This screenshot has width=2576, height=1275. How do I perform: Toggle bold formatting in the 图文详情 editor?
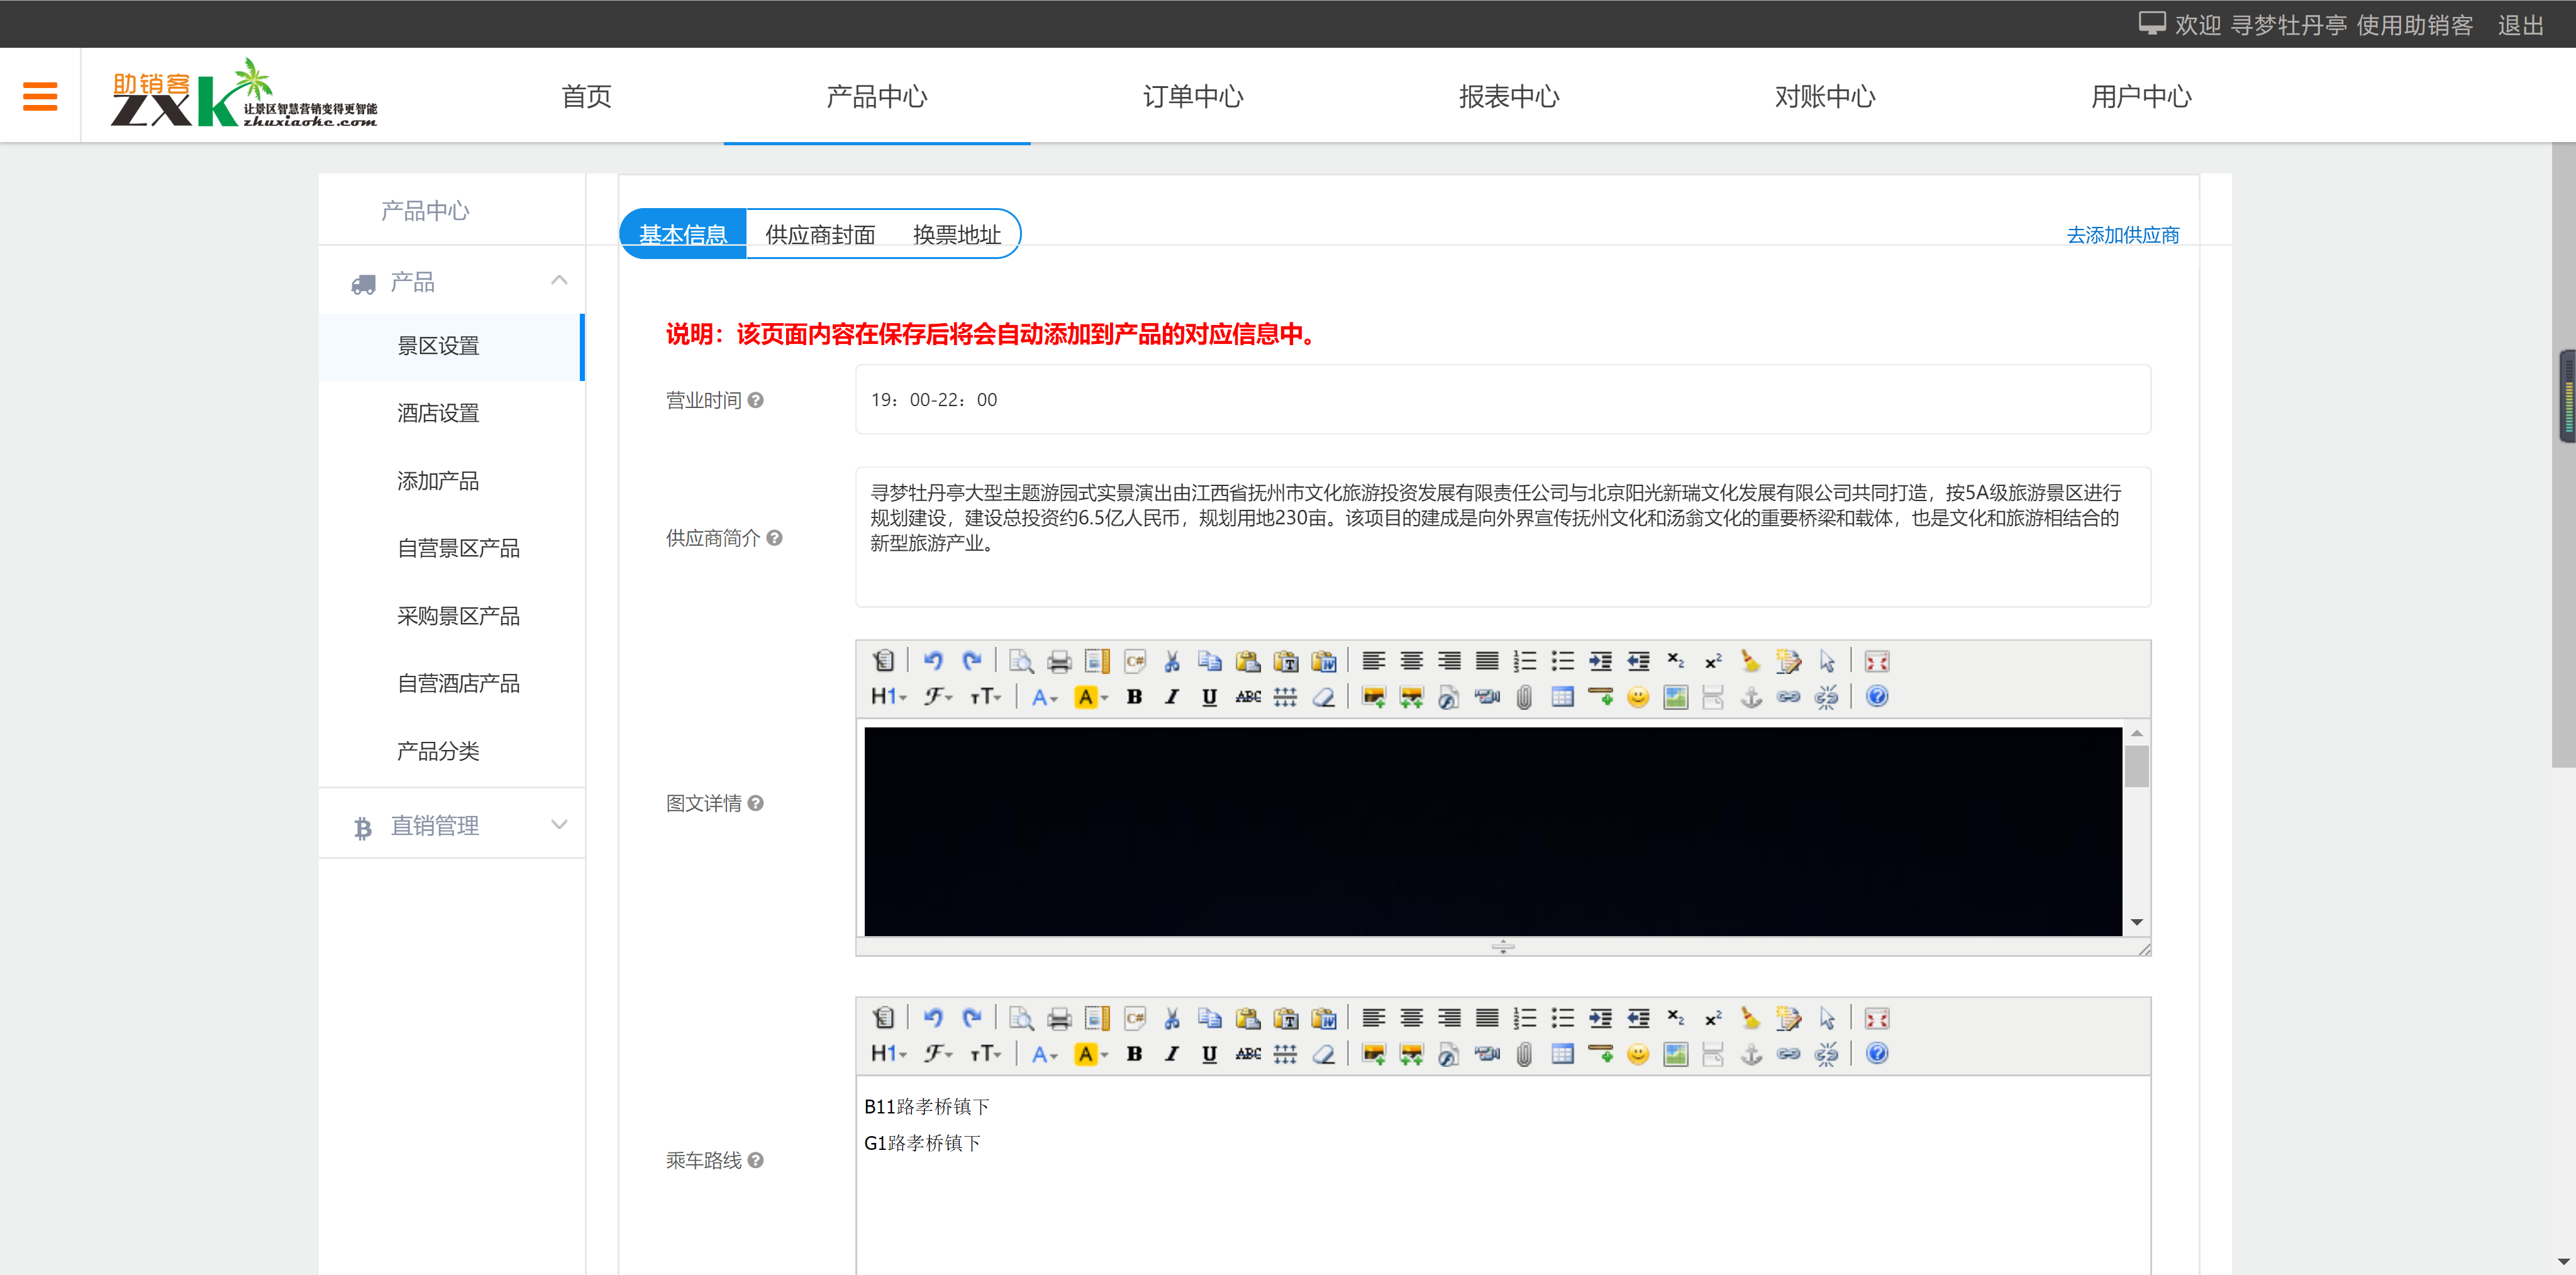click(1133, 697)
